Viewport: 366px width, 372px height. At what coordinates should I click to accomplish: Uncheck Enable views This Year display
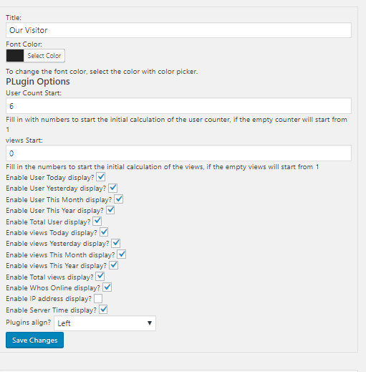click(113, 265)
